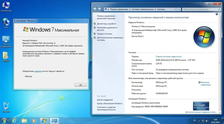Open the Корзина recycle bin
Viewport: 224px width, 124px height.
pos(6,107)
